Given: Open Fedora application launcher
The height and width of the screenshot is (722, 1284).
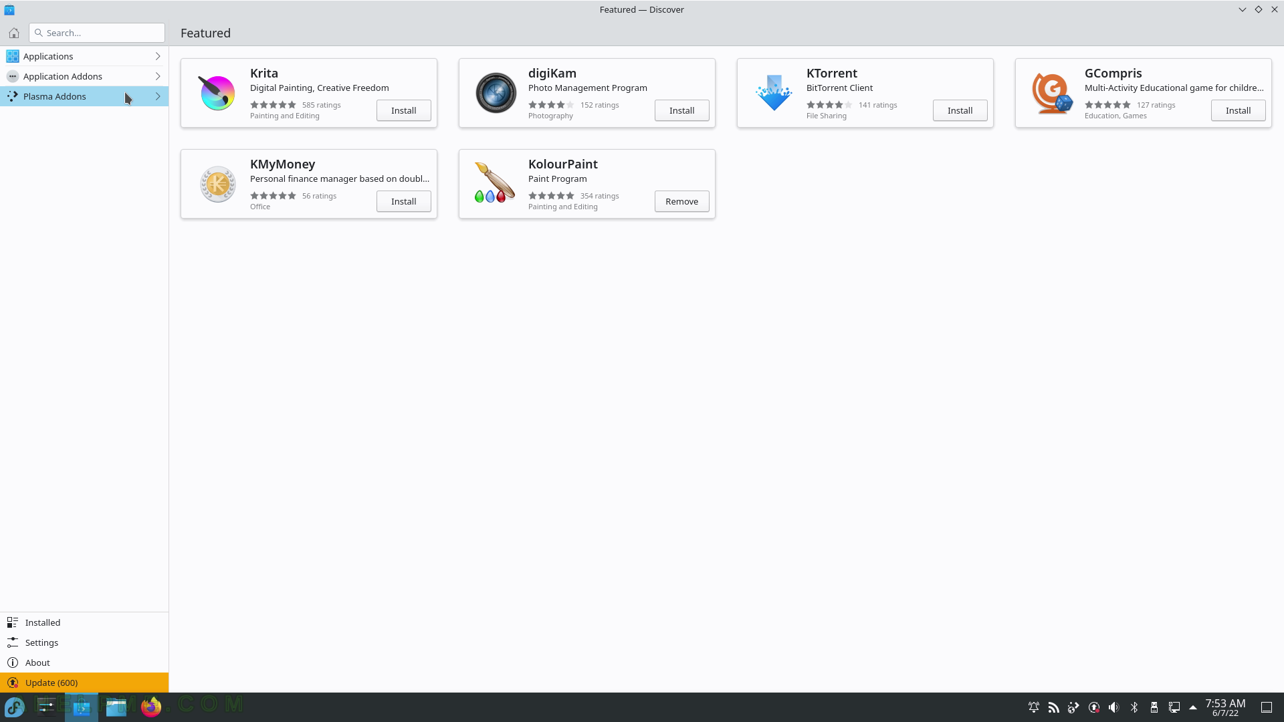Looking at the screenshot, I should [x=15, y=707].
